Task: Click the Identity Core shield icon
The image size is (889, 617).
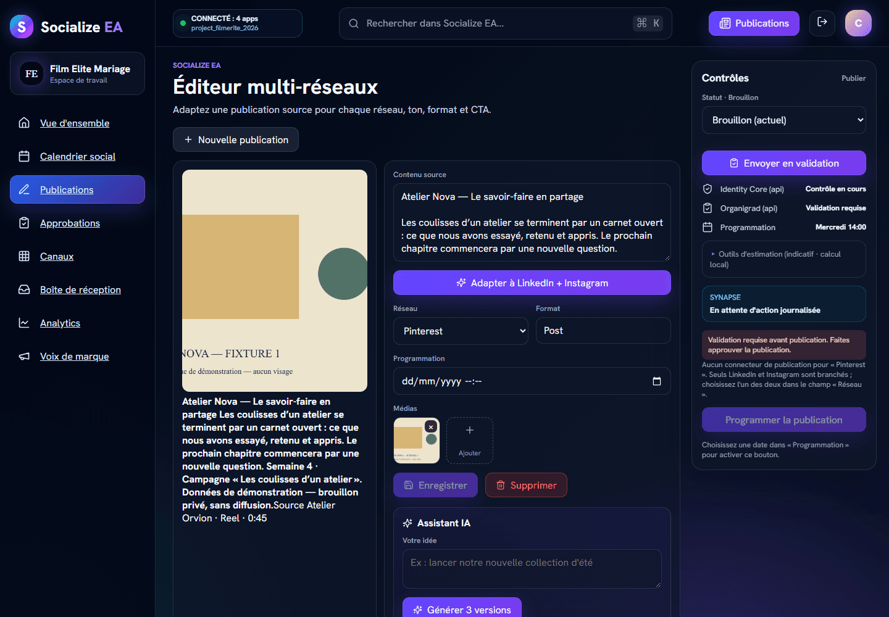Action: click(707, 189)
